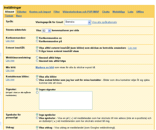Select Använd alltid https radio button
156x130 pixels.
(x=37, y=57)
